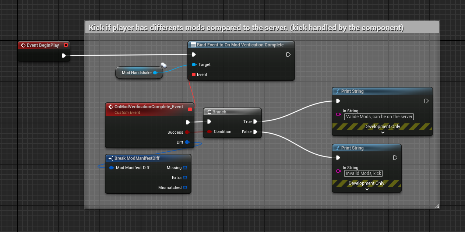Click the In String pin of the Valide Mods node
Viewport: 465px width, 232px height.
pyautogui.click(x=338, y=115)
